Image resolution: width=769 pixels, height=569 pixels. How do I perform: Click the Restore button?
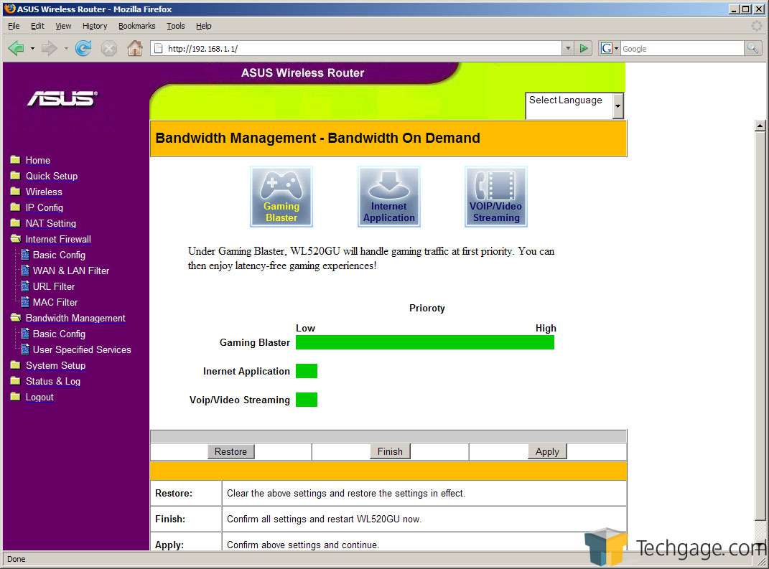[230, 451]
